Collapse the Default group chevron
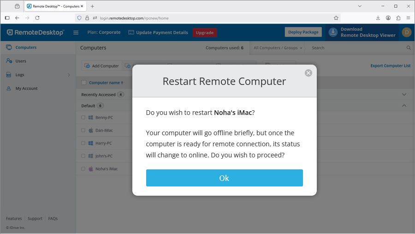This screenshot has width=415, height=234. point(404,106)
